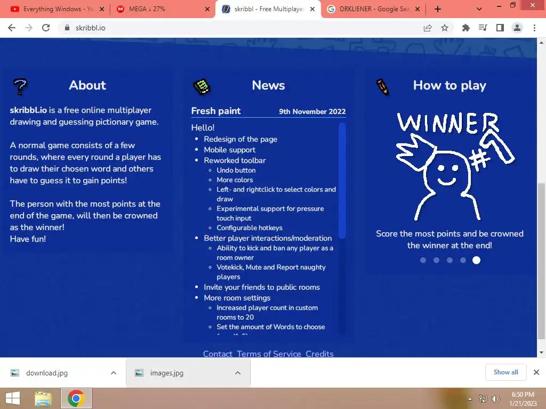
Task: Bookmark this page with the star icon
Action: point(445,28)
